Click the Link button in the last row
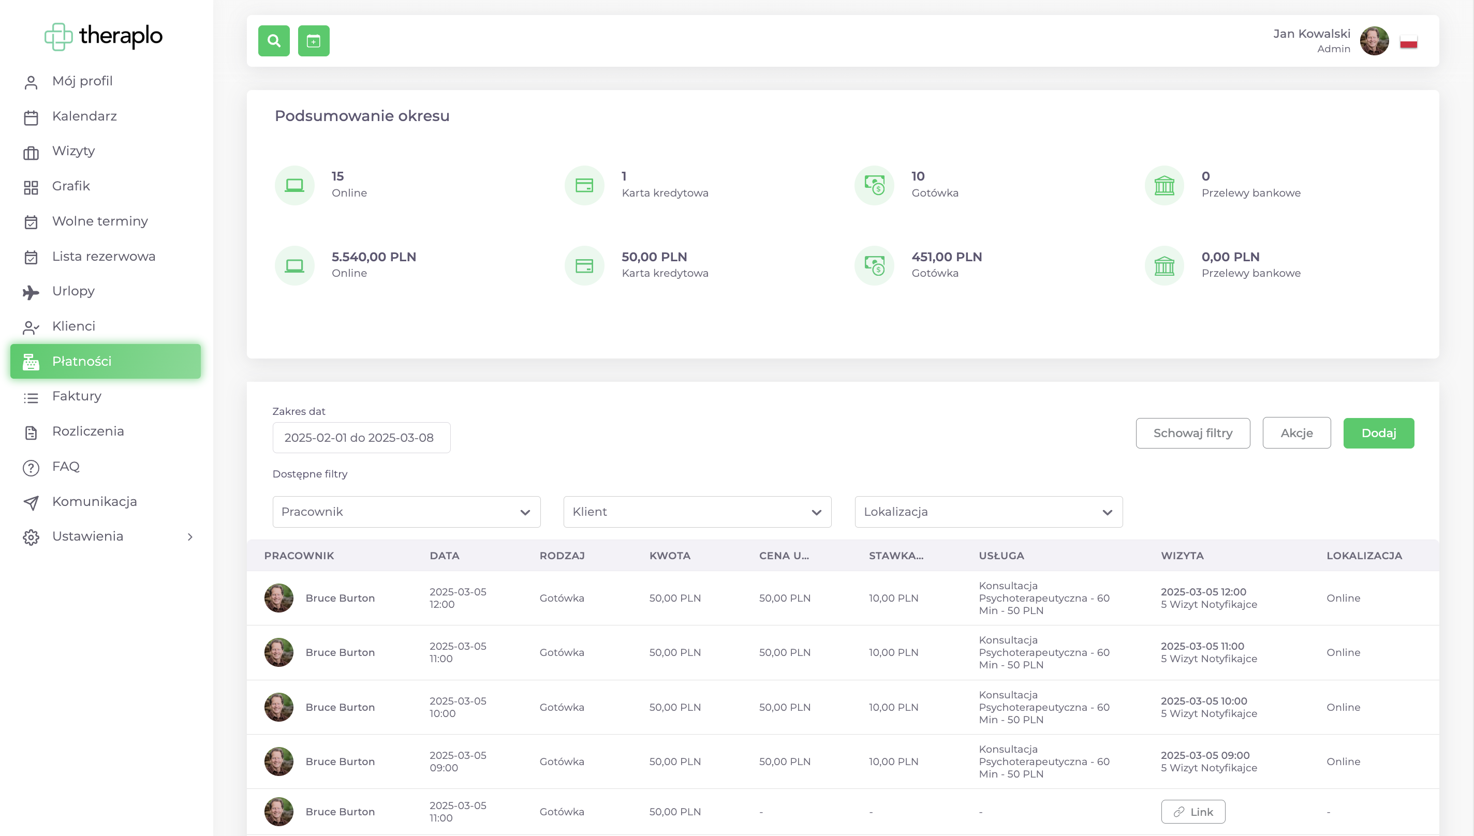 [x=1192, y=811]
